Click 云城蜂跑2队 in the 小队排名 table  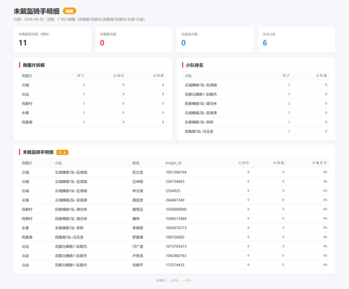pos(200,113)
